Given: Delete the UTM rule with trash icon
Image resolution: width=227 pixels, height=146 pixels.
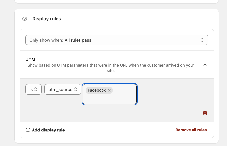Looking at the screenshot, I should 205,113.
